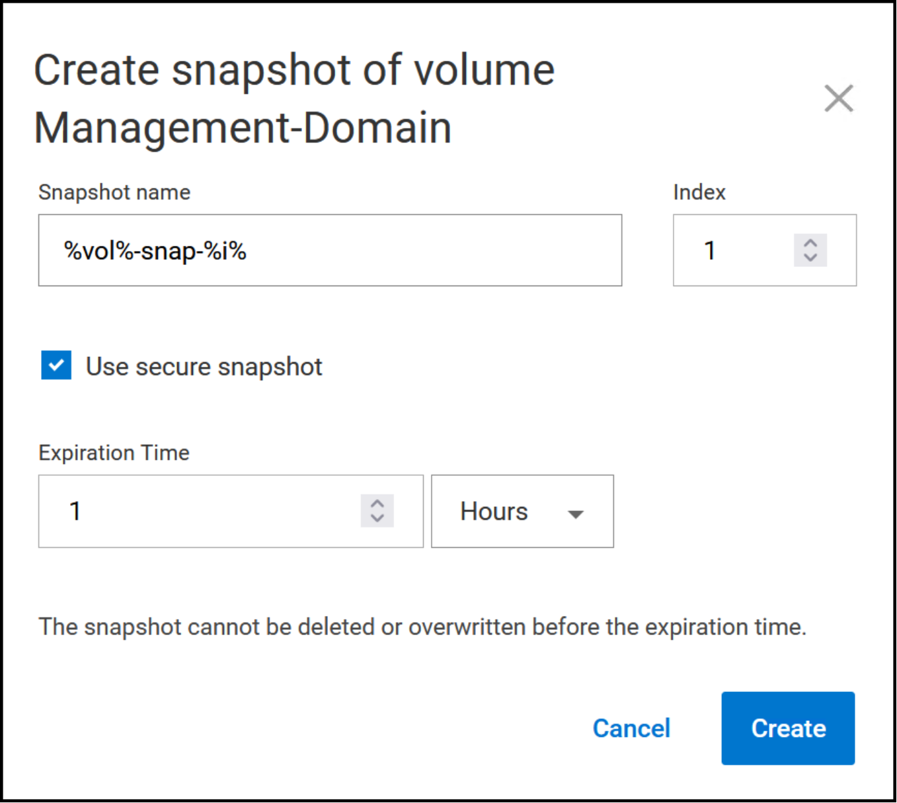
Task: Click the 'Snapshot name' label
Action: click(x=114, y=192)
